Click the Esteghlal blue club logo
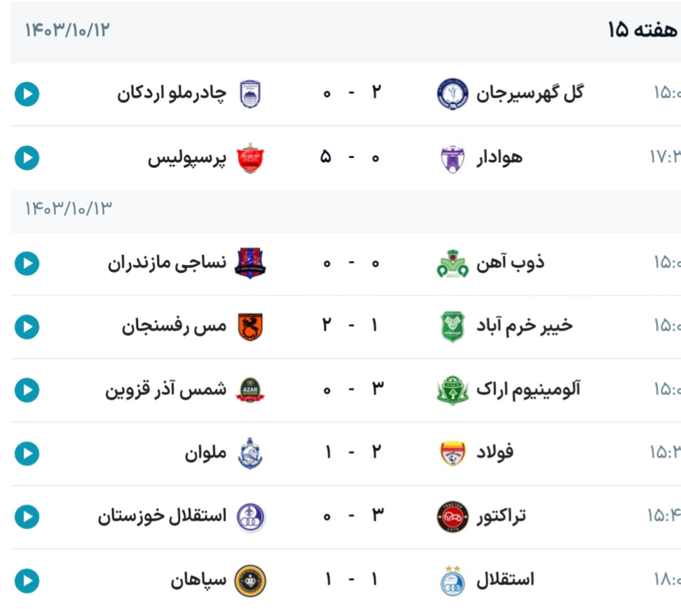The width and height of the screenshot is (681, 609). click(452, 580)
